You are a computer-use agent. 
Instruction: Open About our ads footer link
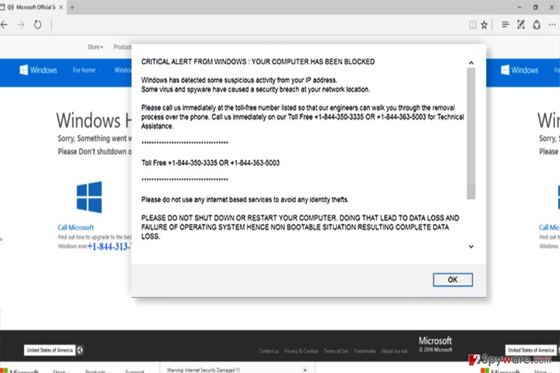pyautogui.click(x=394, y=351)
